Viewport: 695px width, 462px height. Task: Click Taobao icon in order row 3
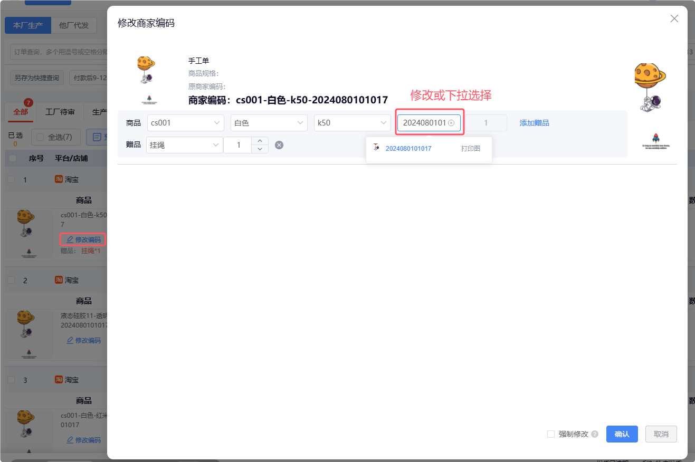click(x=59, y=380)
